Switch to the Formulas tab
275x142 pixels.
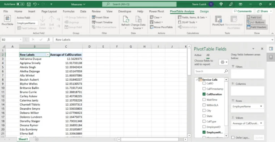point(69,11)
